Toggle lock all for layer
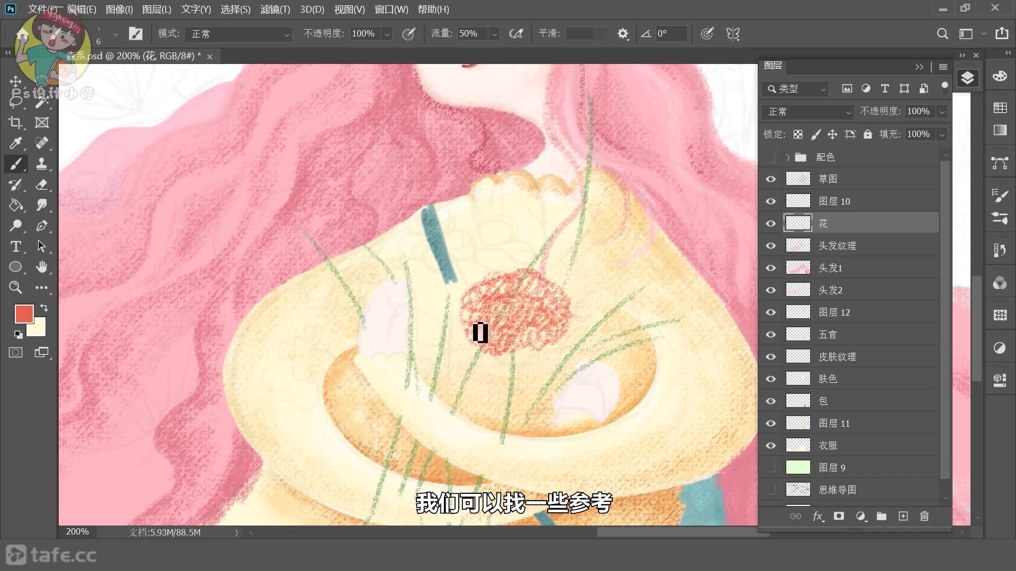 (867, 134)
